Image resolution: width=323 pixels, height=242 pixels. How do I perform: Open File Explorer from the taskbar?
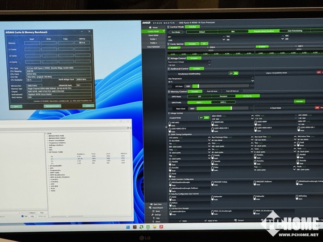pos(154,227)
